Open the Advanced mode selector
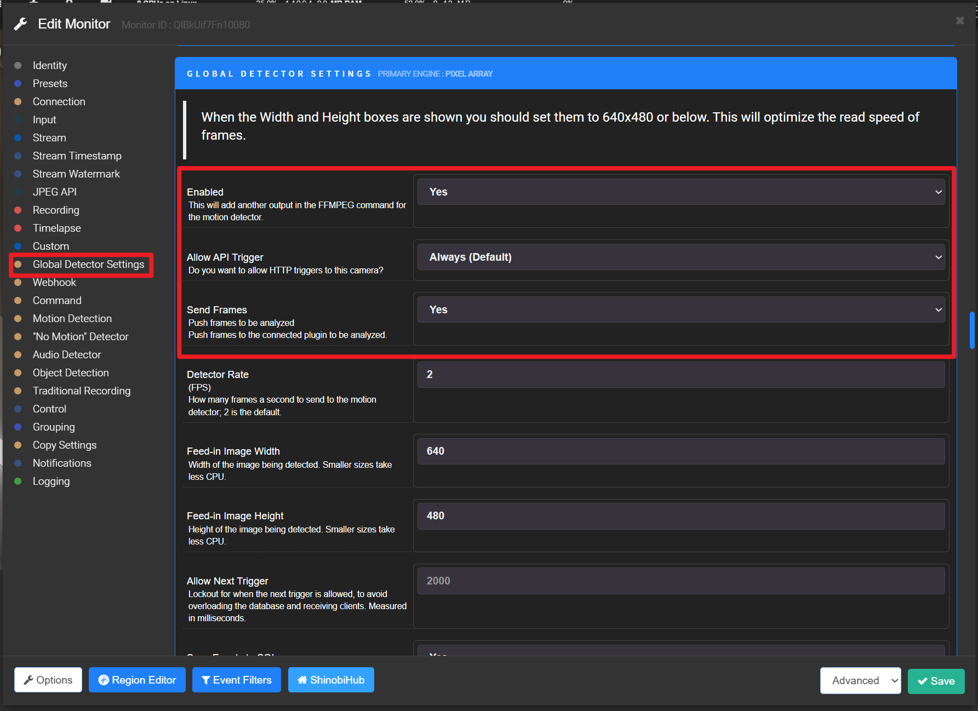The width and height of the screenshot is (978, 711). click(x=860, y=680)
